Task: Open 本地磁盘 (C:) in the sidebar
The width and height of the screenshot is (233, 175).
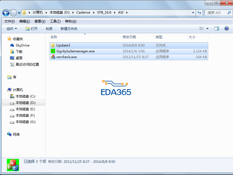Action: 26,96
